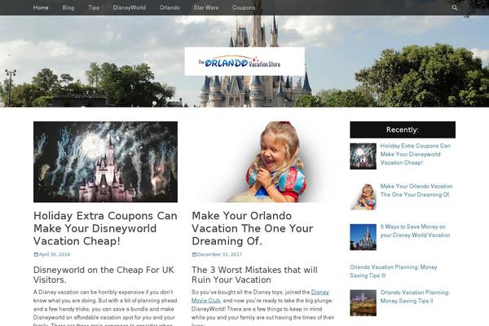Open sidebar link Holiday Extra Coupons post
The height and width of the screenshot is (326, 489).
click(x=415, y=154)
